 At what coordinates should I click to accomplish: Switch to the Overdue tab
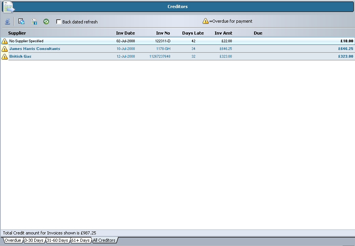tap(12, 240)
